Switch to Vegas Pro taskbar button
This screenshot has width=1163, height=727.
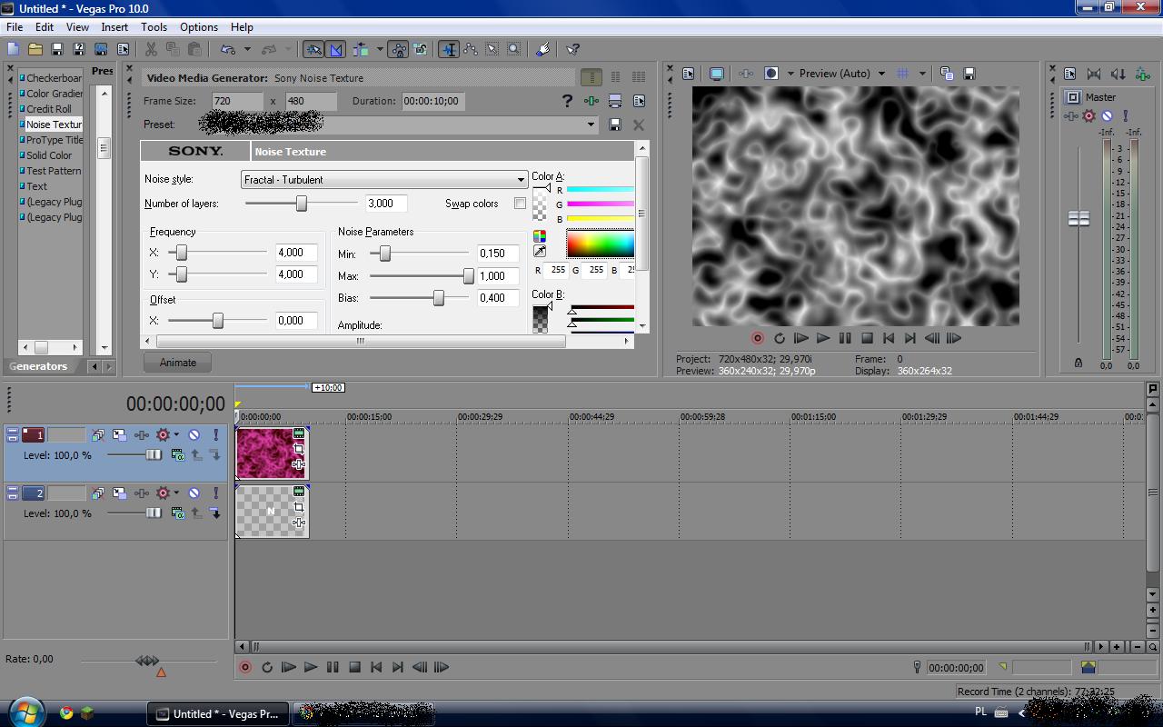[218, 713]
